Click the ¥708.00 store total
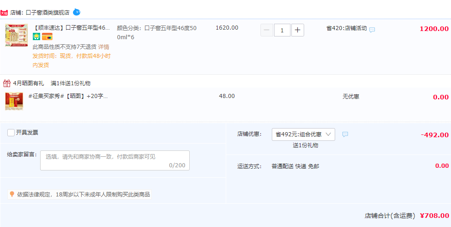This screenshot has width=451, height=227. point(435,216)
